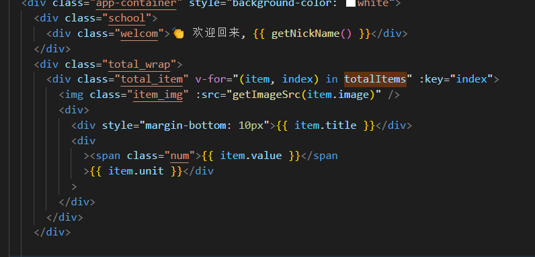Click the item.value expression
This screenshot has height=257, width=535.
pyautogui.click(x=251, y=156)
